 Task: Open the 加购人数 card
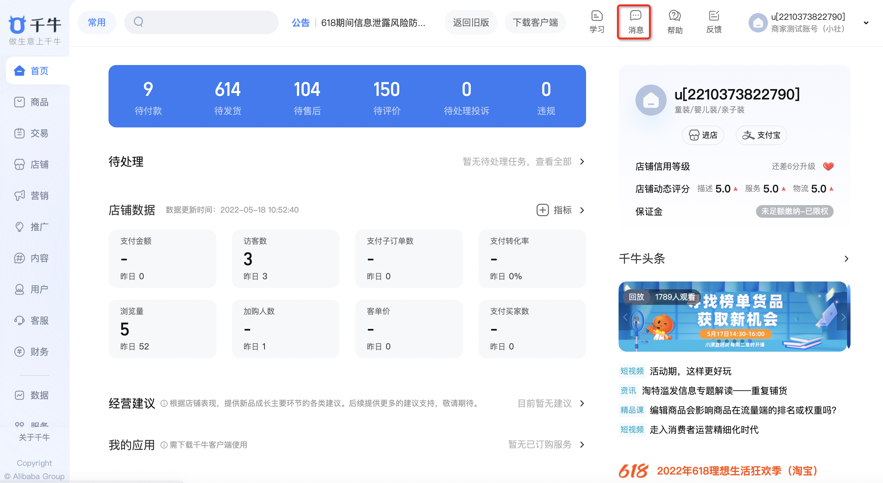(x=286, y=329)
